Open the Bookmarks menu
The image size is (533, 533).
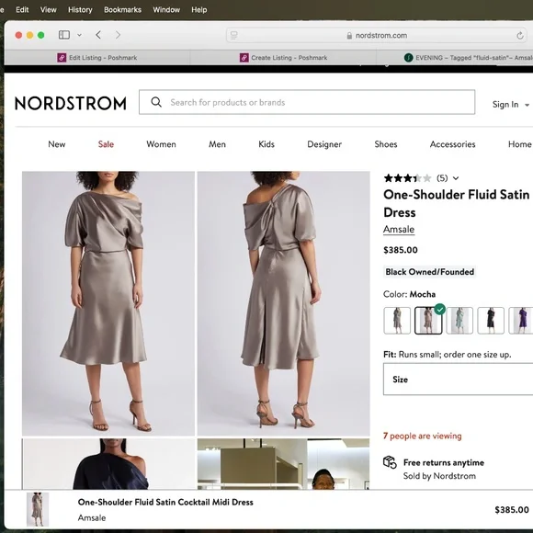123,10
